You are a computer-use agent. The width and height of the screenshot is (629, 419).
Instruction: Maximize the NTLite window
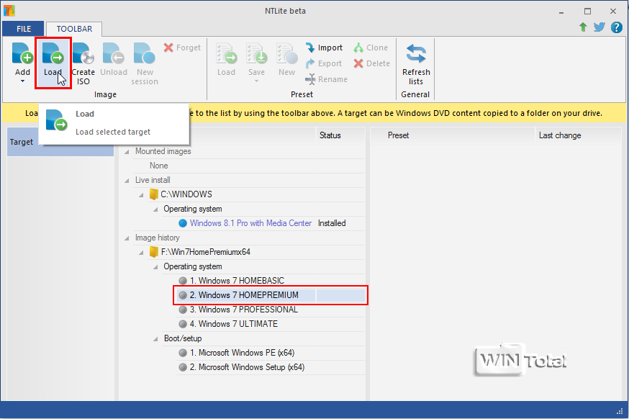[x=587, y=12]
